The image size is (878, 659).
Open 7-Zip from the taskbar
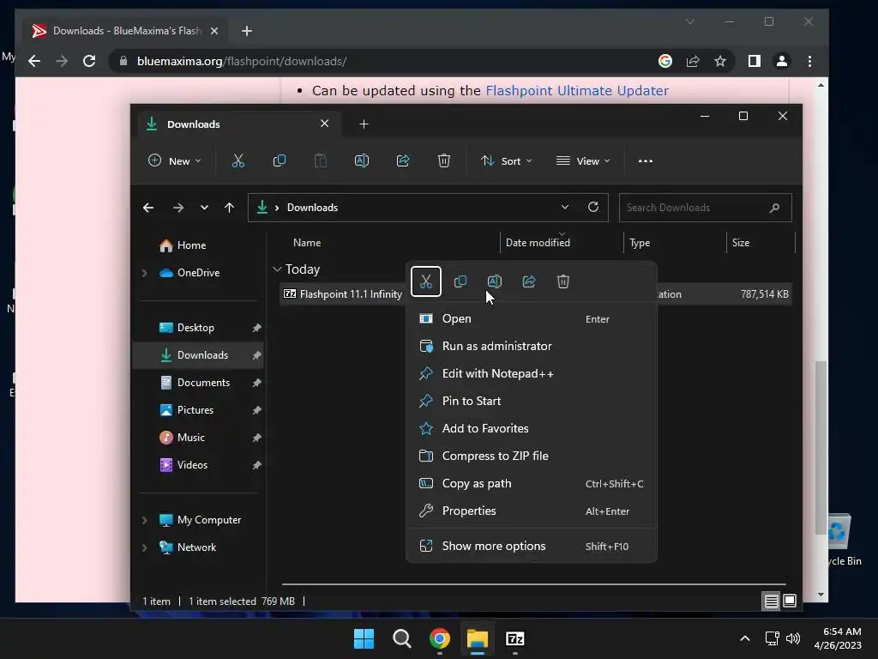click(515, 638)
